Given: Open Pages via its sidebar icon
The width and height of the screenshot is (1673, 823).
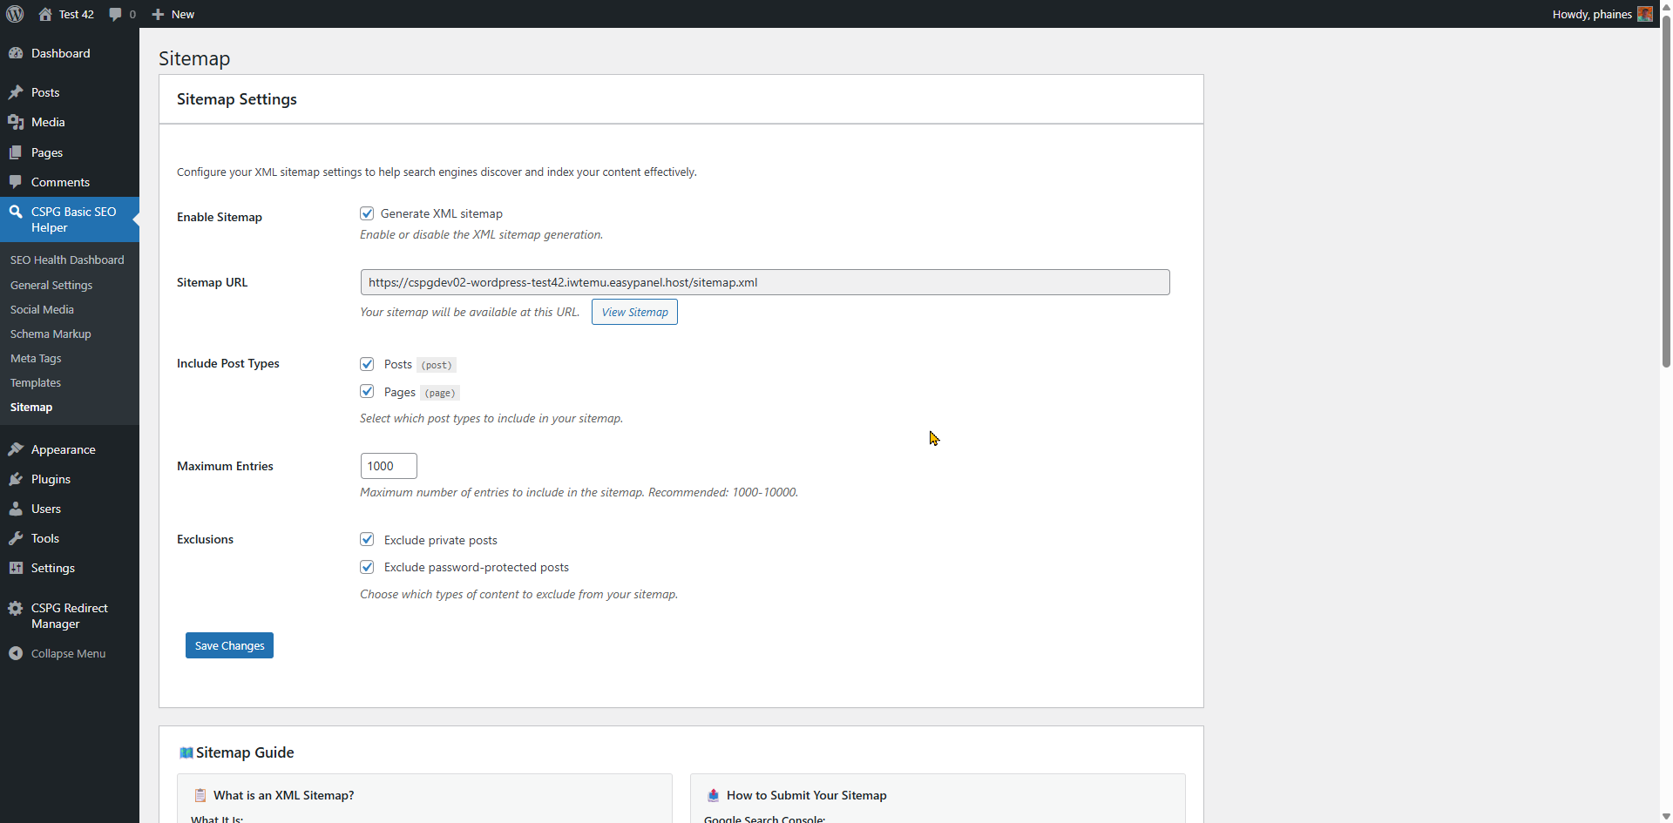Looking at the screenshot, I should (x=17, y=152).
